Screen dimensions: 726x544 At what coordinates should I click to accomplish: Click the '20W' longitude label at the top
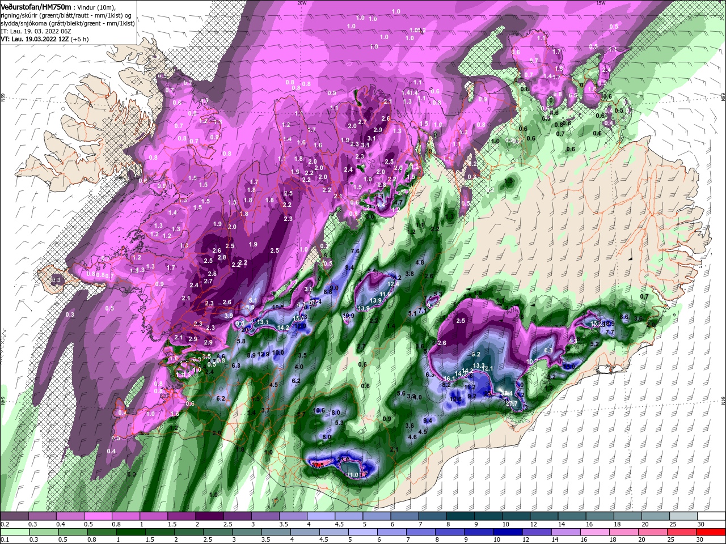[302, 3]
